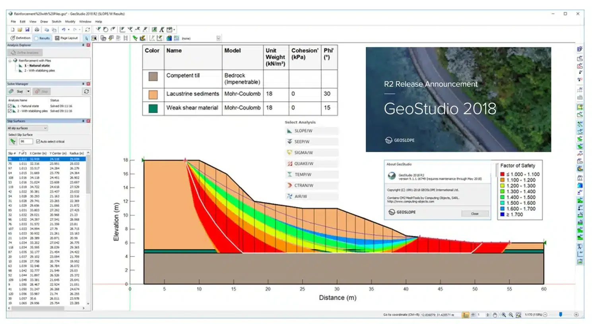Click the Print icon in toolbar

tap(37, 30)
